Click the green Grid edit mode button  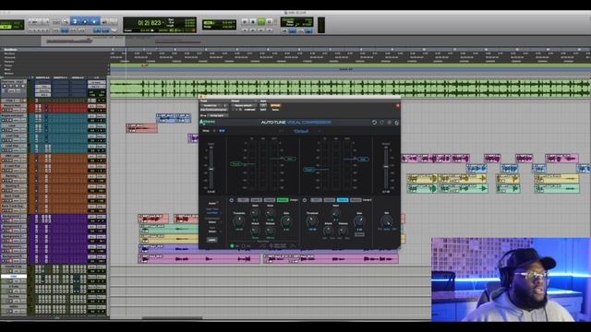5,27
